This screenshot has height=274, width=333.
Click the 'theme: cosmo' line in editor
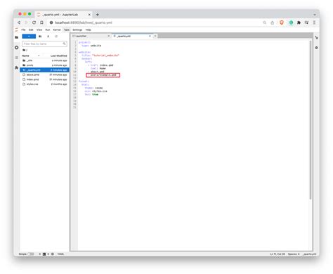[x=93, y=88]
